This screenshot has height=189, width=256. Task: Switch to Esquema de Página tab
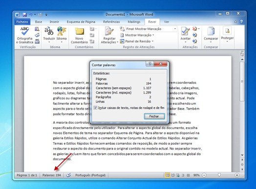click(81, 22)
